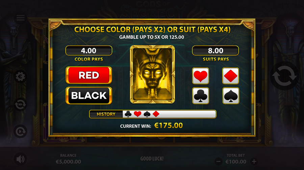This screenshot has width=304, height=170.
Task: Choose the spade suit card
Action: pyautogui.click(x=230, y=96)
